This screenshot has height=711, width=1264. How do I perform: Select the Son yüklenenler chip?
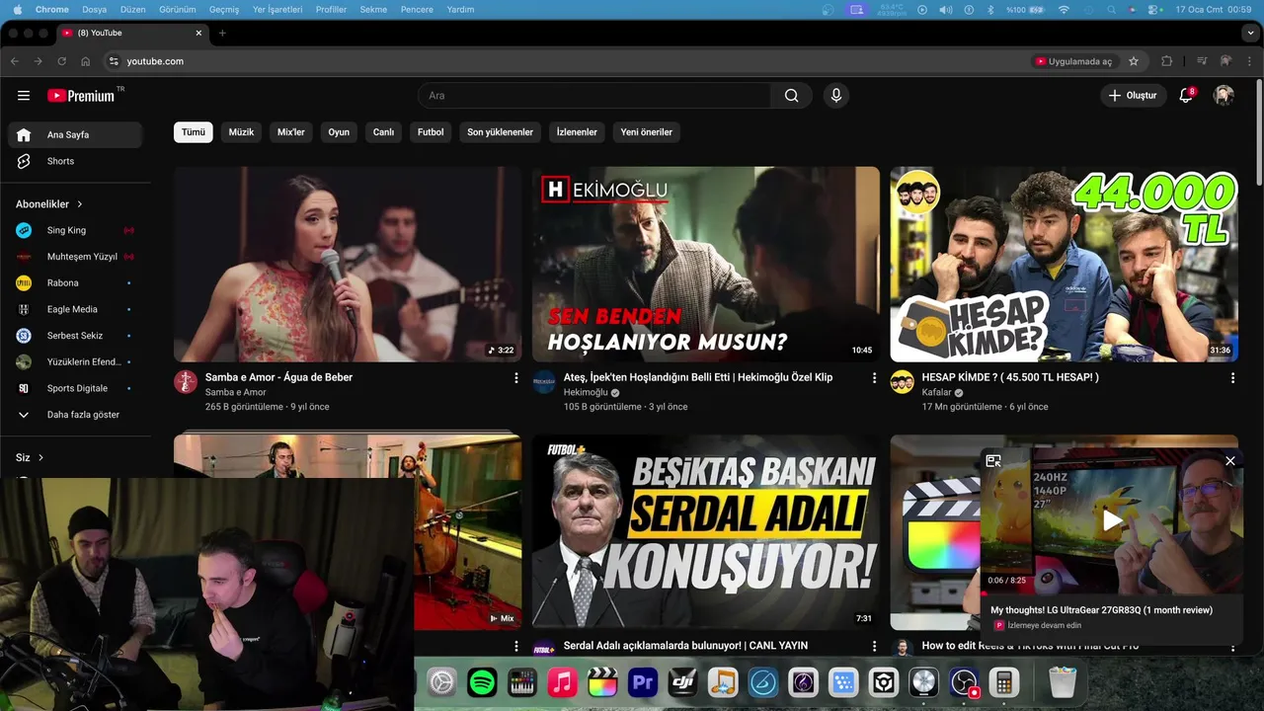(x=500, y=132)
